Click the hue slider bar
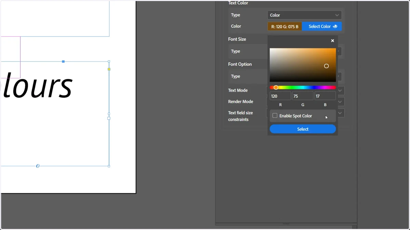The height and width of the screenshot is (230, 410). (303, 88)
